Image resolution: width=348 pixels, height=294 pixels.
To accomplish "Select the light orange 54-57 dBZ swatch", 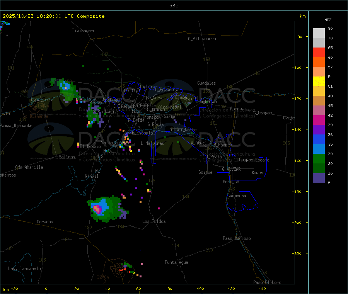I will tap(319, 71).
